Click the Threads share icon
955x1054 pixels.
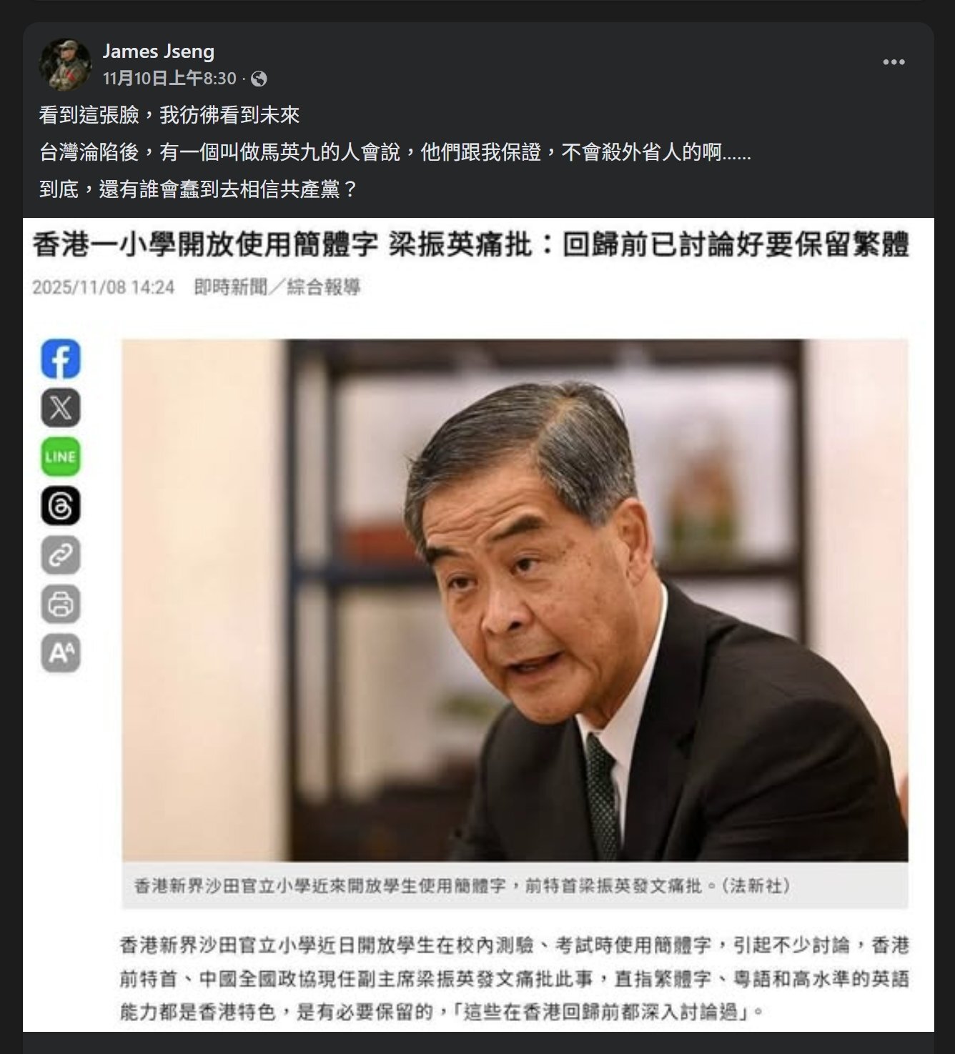pos(61,506)
